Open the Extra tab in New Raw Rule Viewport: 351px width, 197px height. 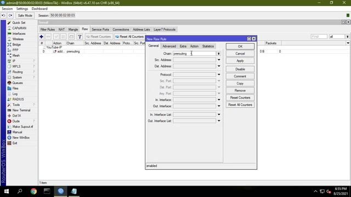[183, 46]
